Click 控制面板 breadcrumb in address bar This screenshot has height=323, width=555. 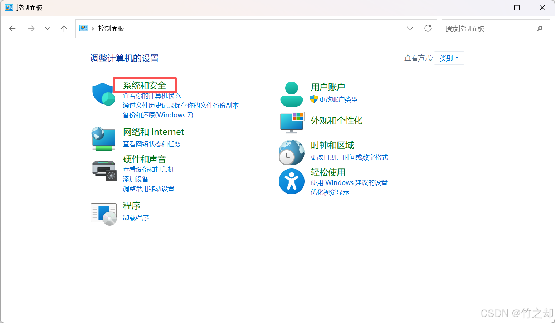[111, 29]
